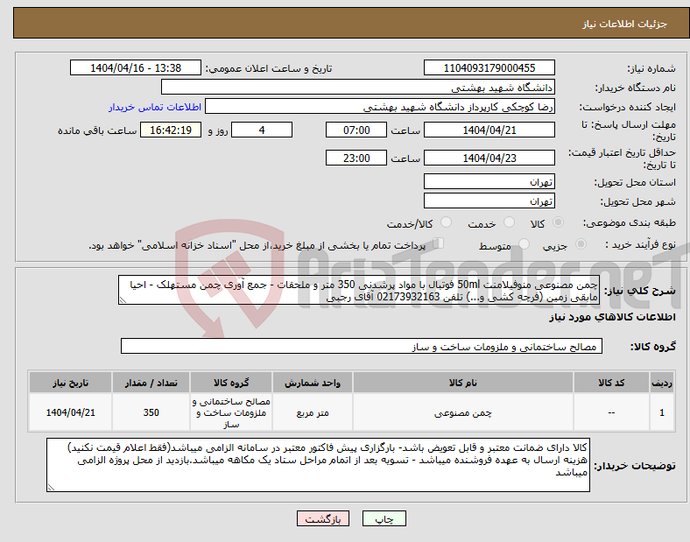Image resolution: width=690 pixels, height=542 pixels.
Task: Click the شرح کلی نیاز description textarea
Action: (x=359, y=291)
